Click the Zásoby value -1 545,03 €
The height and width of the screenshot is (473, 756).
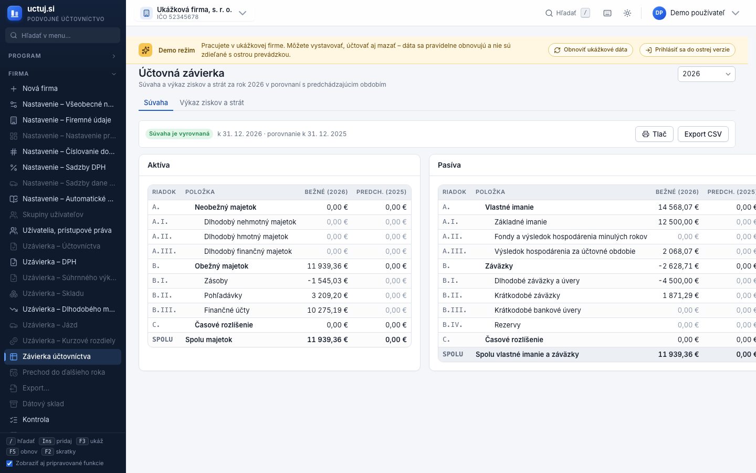coord(328,281)
